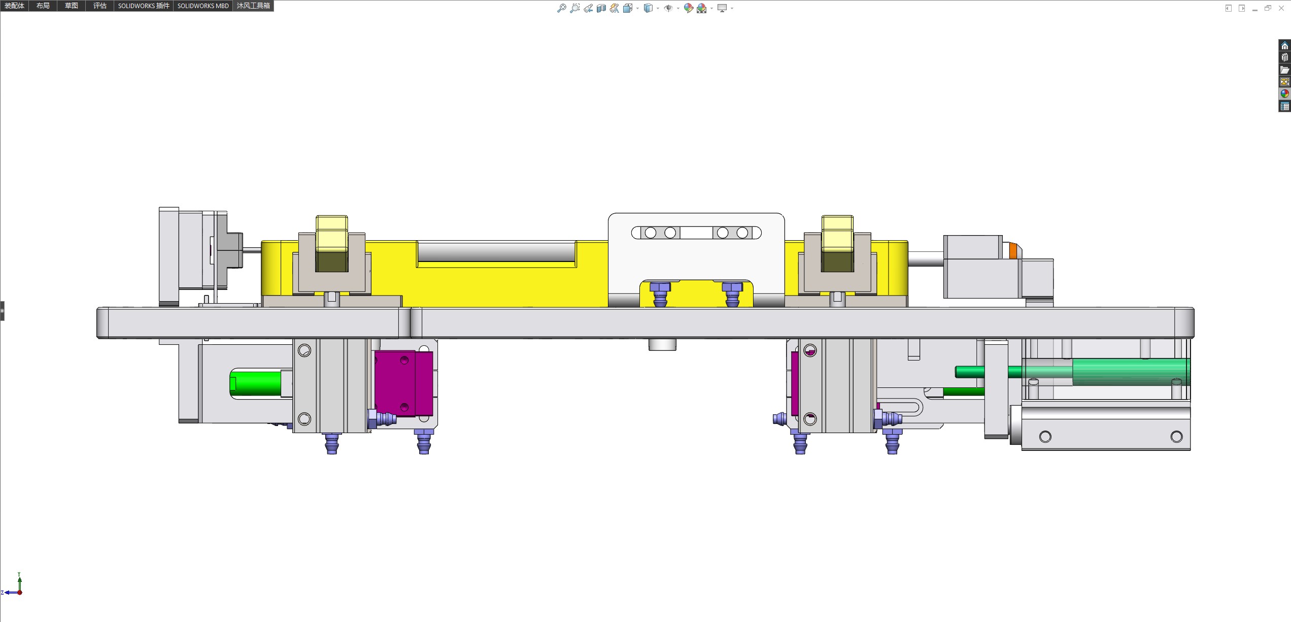Click the Apply Scene icon

[702, 8]
